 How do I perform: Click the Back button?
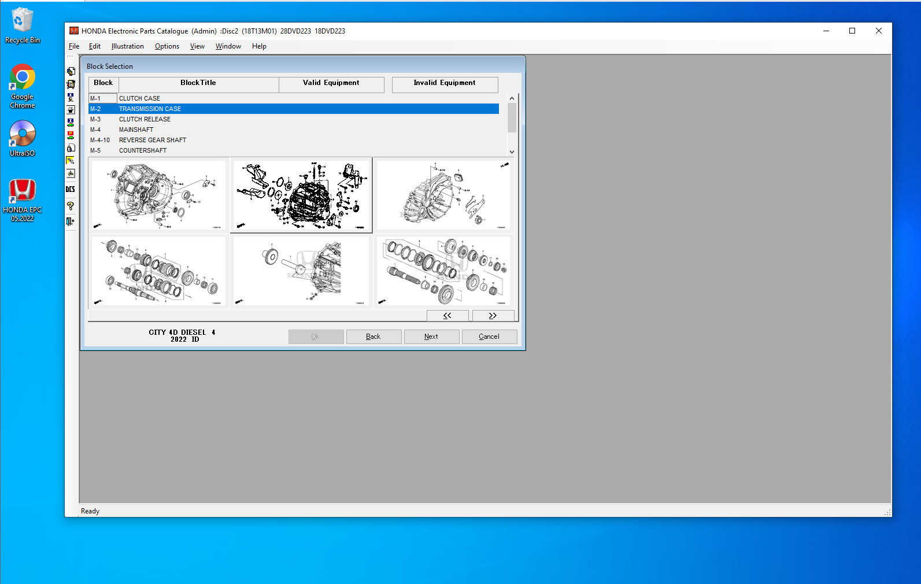pos(373,337)
